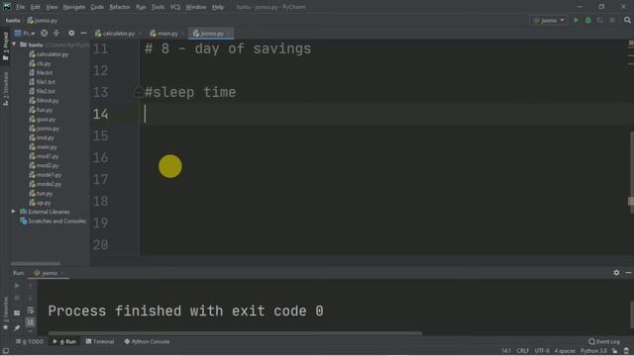This screenshot has width=634, height=356.
Task: Hide the Project tool window with minus icon
Action: [x=83, y=33]
